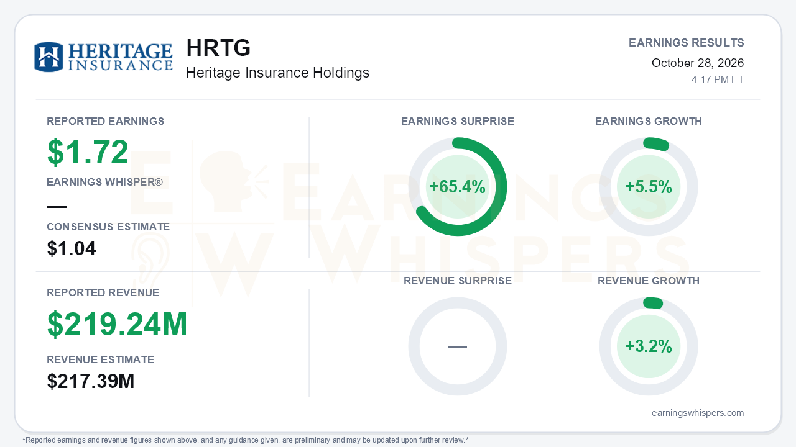Viewport: 796px width, 447px height.
Task: Click the EARNINGS WHISPER® label
Action: [x=104, y=183]
